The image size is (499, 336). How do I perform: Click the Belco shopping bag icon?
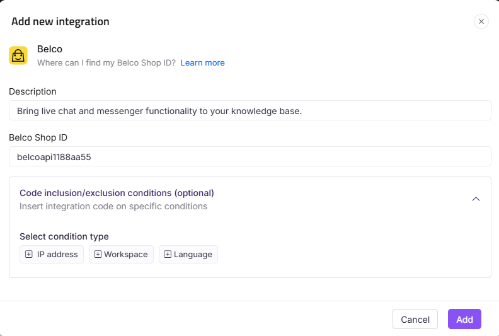pos(18,55)
